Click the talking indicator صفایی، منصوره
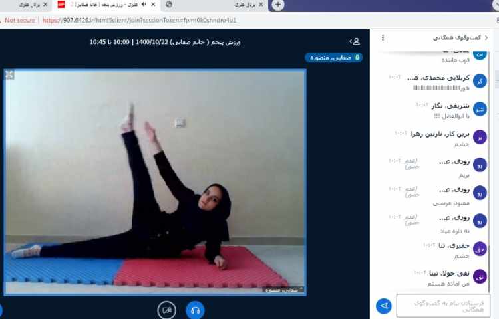Image resolution: width=499 pixels, height=319 pixels. (x=333, y=58)
